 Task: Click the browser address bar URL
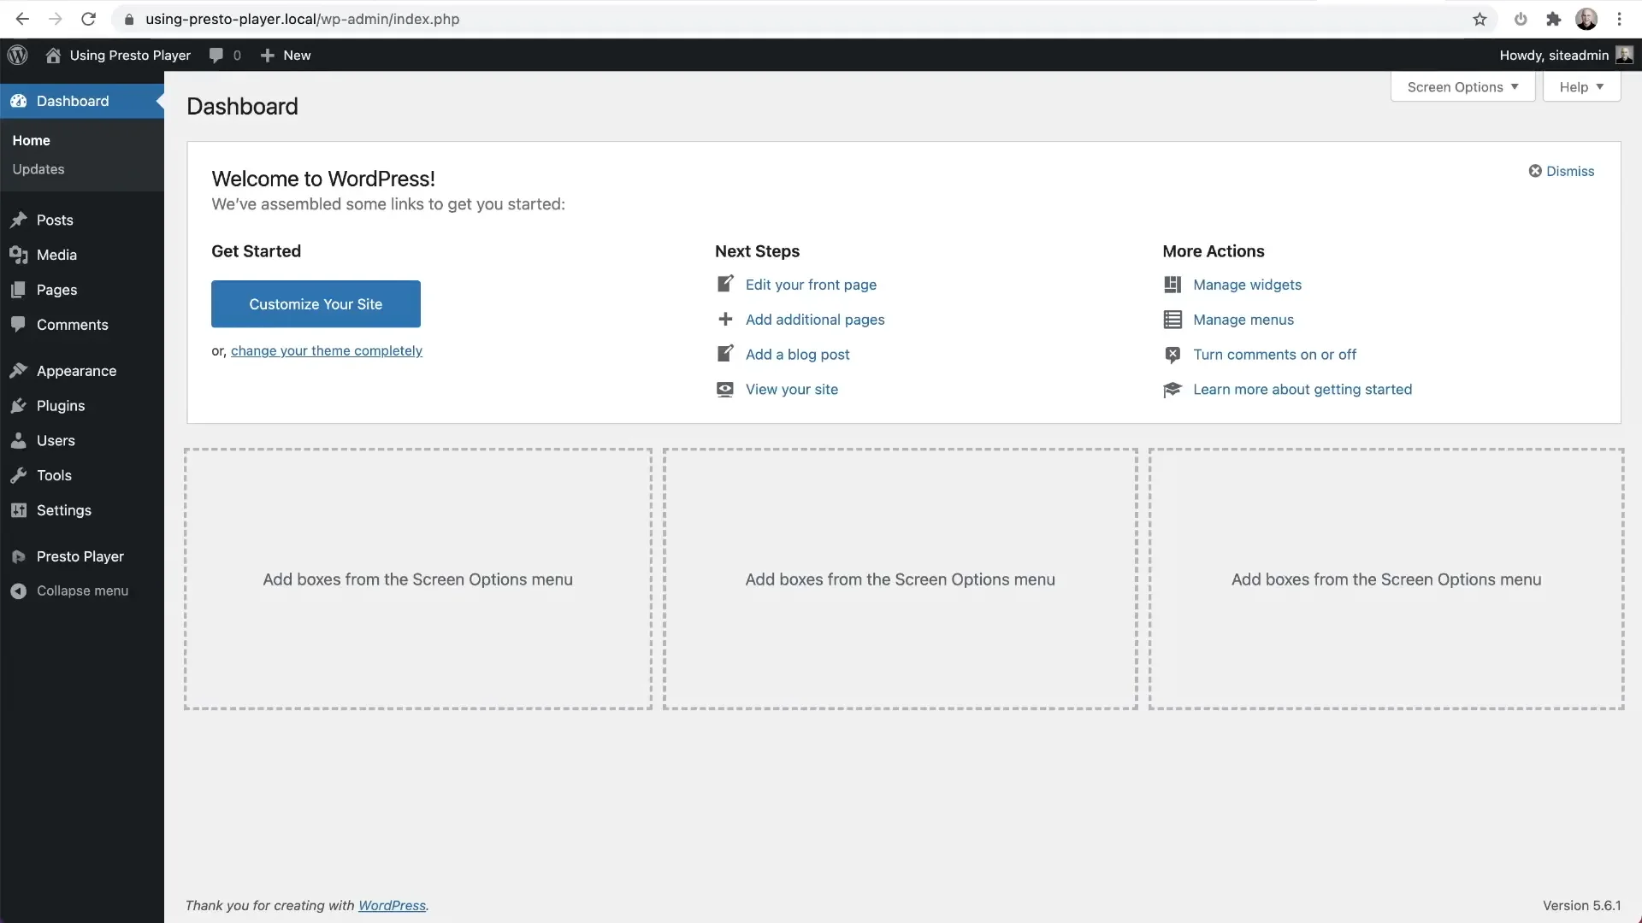pos(302,19)
